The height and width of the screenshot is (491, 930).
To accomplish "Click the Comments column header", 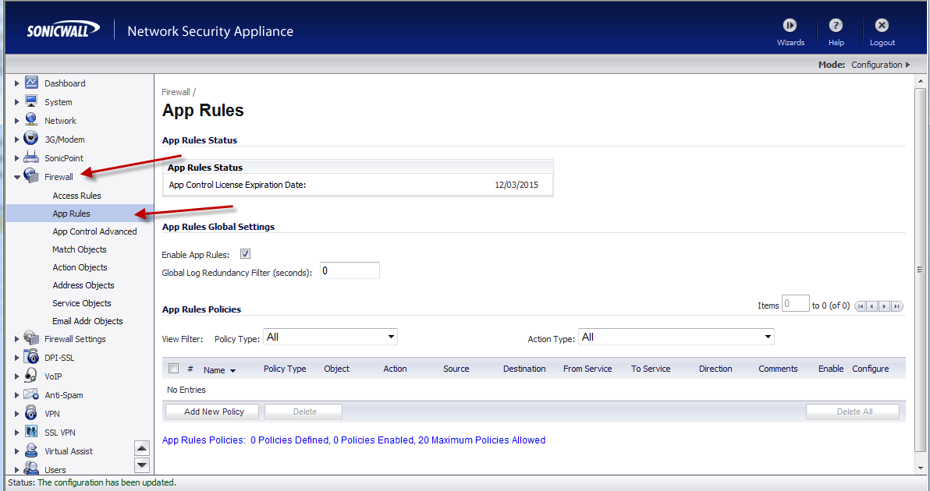I will coord(778,369).
